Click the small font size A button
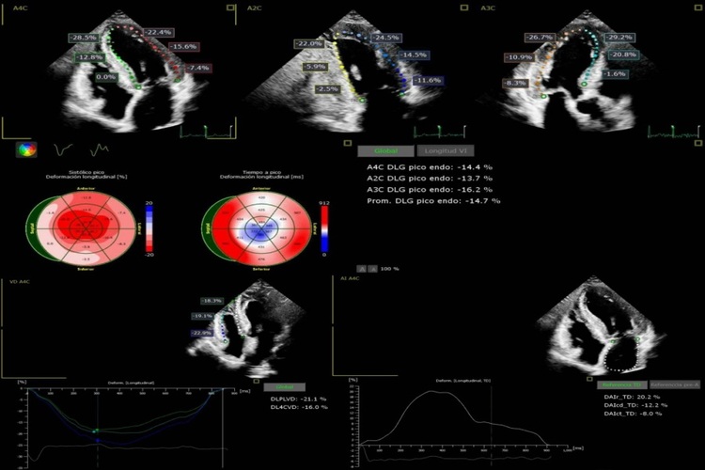Screen dimensions: 705x470 coord(361,269)
